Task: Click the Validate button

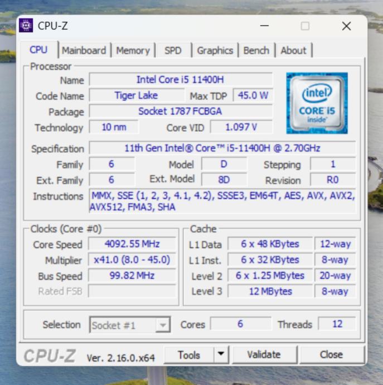Action: click(264, 354)
